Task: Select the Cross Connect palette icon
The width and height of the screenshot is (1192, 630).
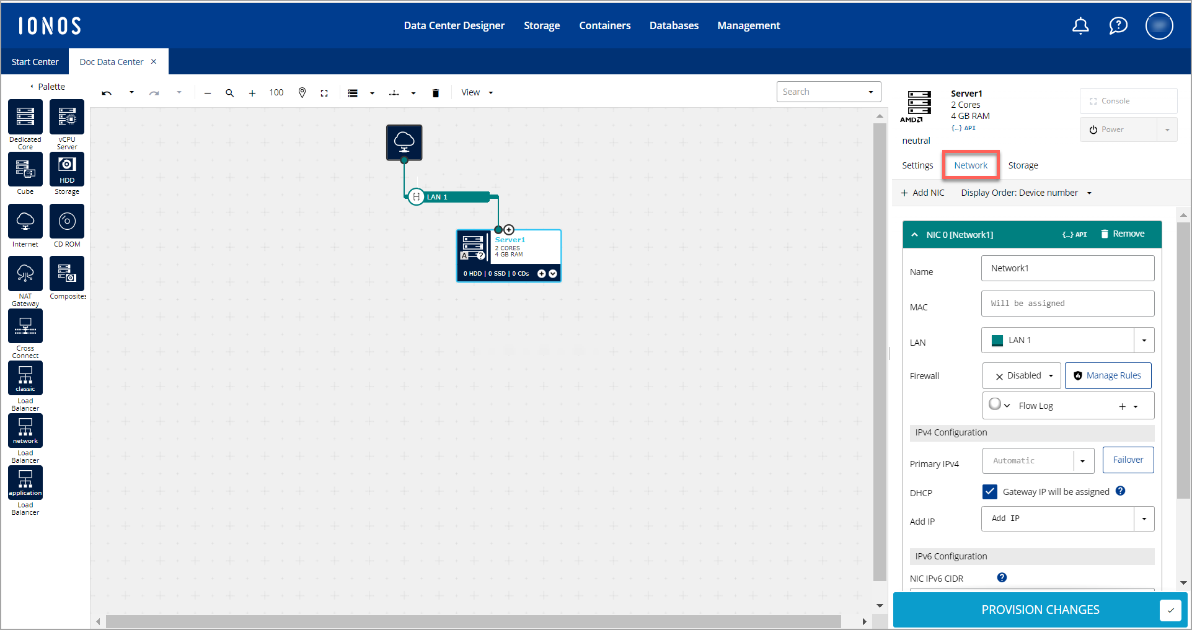Action: coord(25,325)
